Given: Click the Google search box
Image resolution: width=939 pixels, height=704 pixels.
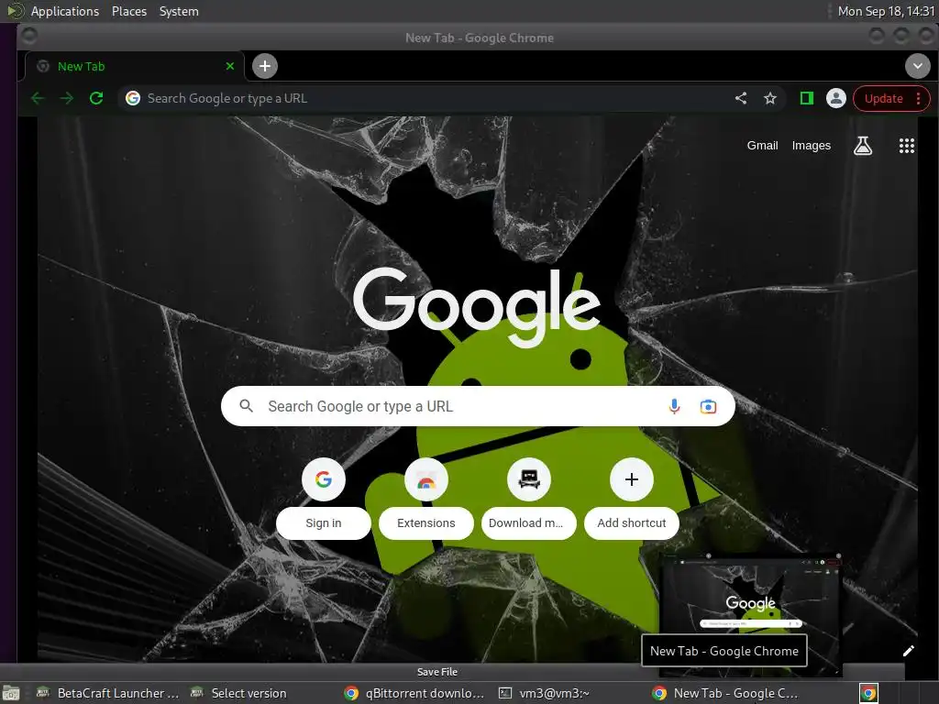Looking at the screenshot, I should [x=477, y=406].
